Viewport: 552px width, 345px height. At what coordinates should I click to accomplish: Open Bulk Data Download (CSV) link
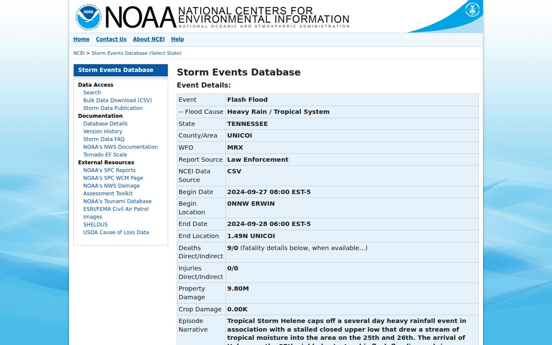tap(118, 100)
